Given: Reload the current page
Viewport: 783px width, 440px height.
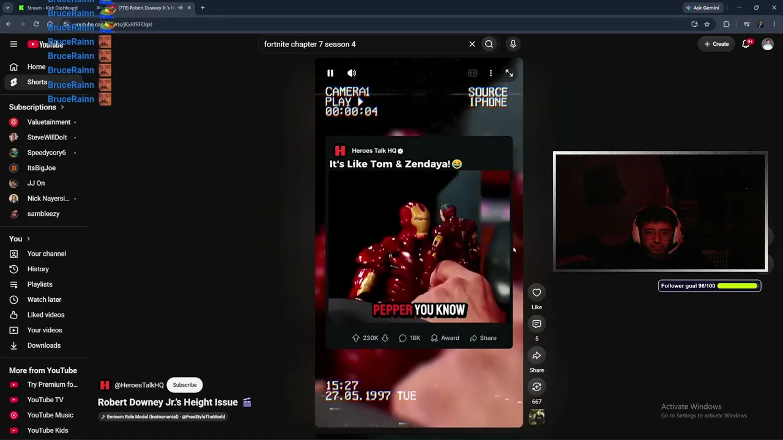Looking at the screenshot, I should click(36, 24).
